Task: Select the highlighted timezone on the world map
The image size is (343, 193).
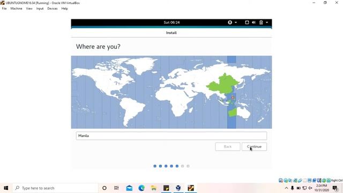Action: tap(232, 92)
